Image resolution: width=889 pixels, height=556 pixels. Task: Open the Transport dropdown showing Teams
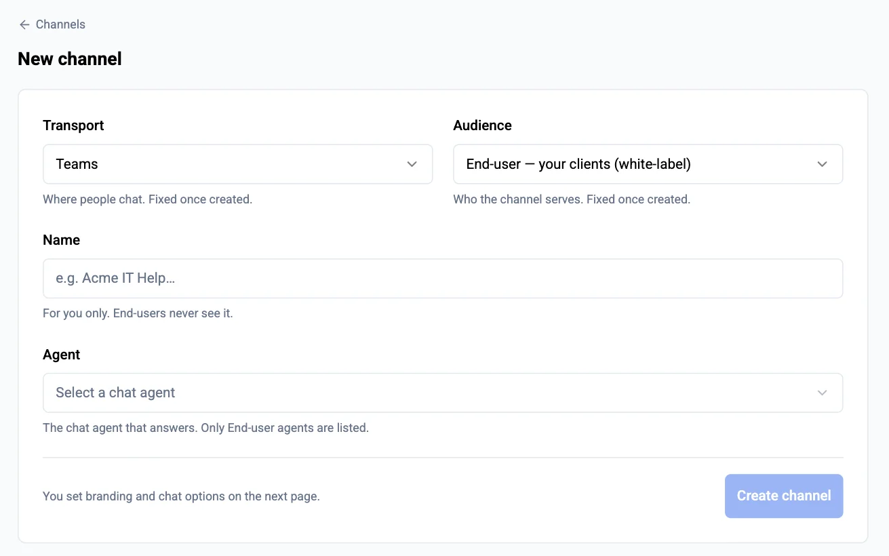point(237,164)
